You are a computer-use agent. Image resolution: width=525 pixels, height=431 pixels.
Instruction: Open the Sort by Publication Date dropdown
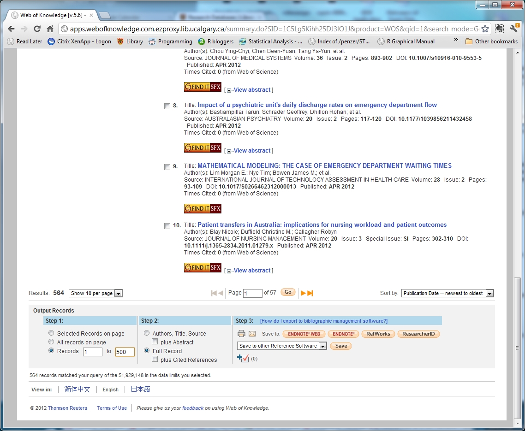coord(447,293)
